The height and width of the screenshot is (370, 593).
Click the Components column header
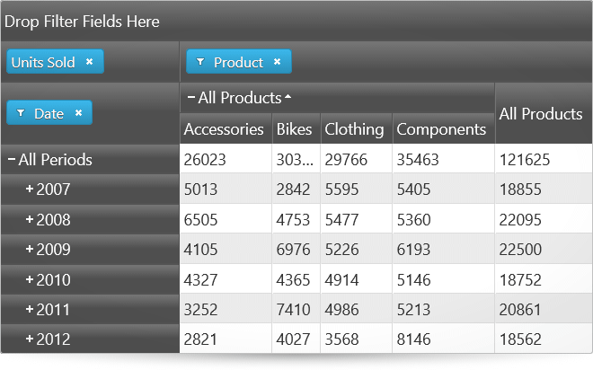click(441, 129)
